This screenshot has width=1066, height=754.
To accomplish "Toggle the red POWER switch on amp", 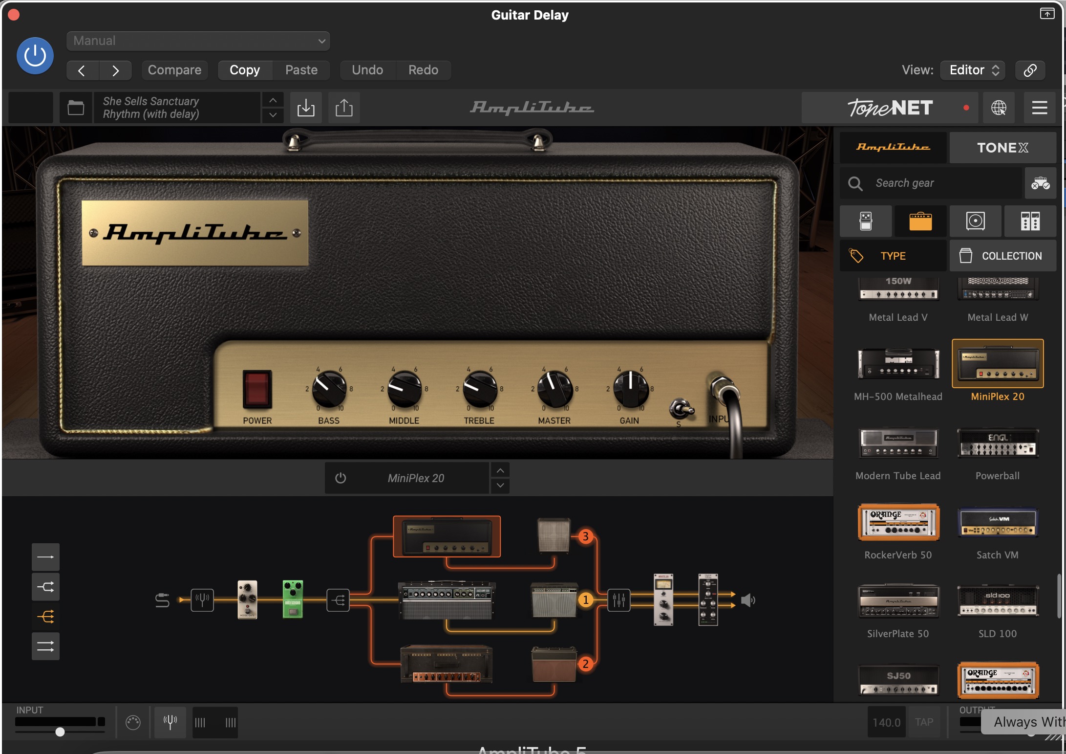I will pyautogui.click(x=257, y=389).
